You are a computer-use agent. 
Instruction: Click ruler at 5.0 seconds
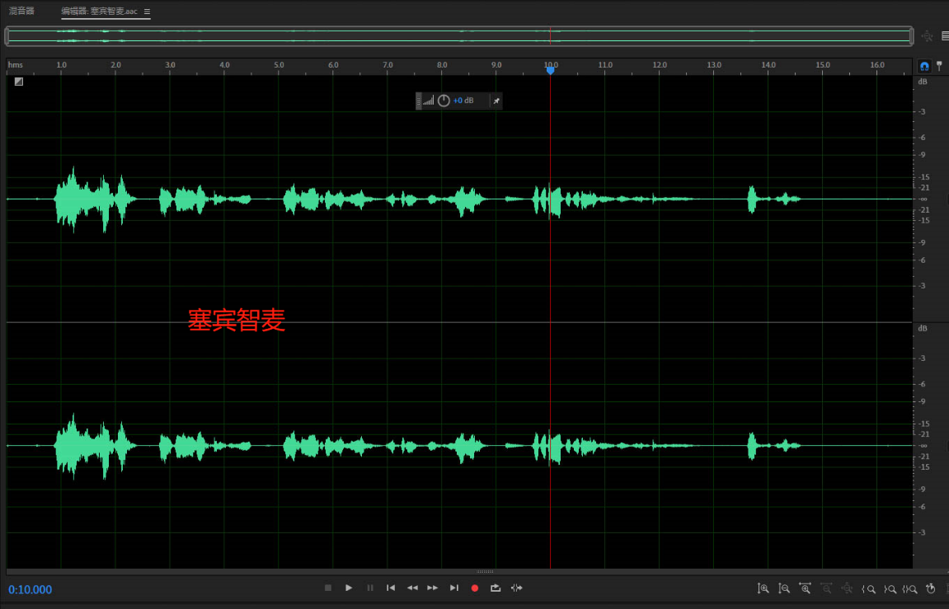[279, 65]
